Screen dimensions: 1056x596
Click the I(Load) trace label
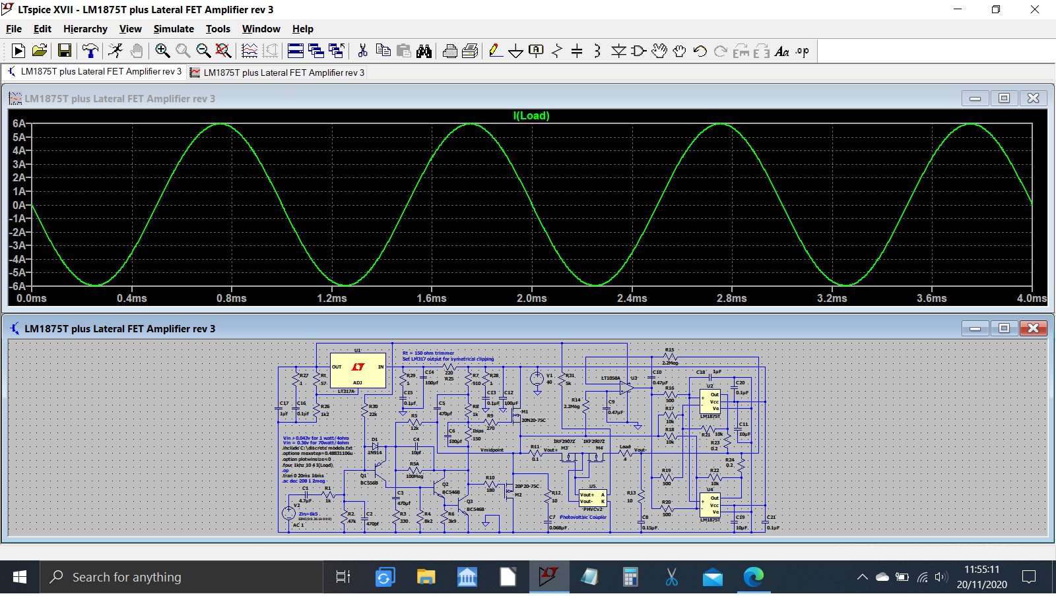(x=531, y=115)
